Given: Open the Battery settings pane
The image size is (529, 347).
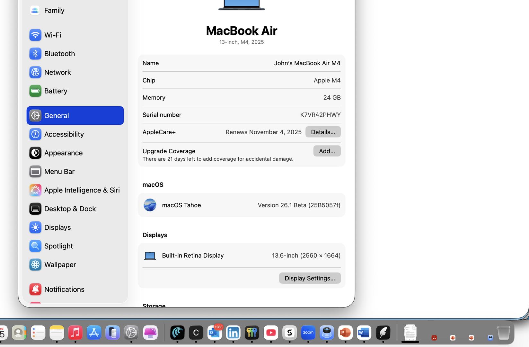Looking at the screenshot, I should click(56, 91).
